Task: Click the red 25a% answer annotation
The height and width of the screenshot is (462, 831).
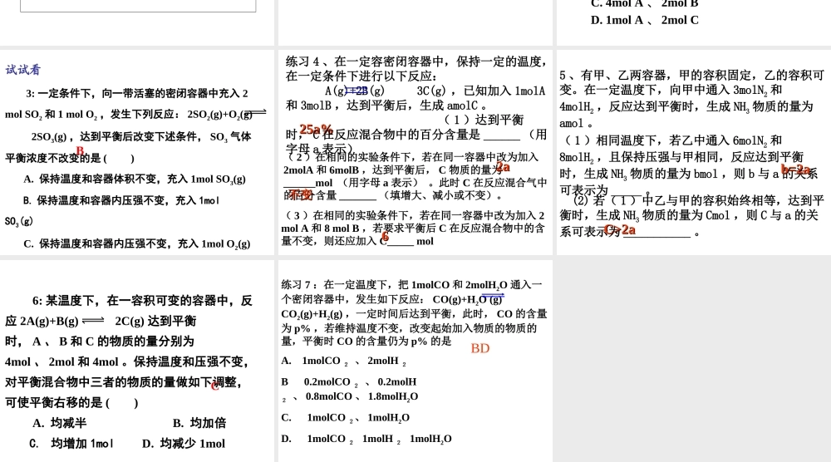Action: tap(316, 129)
